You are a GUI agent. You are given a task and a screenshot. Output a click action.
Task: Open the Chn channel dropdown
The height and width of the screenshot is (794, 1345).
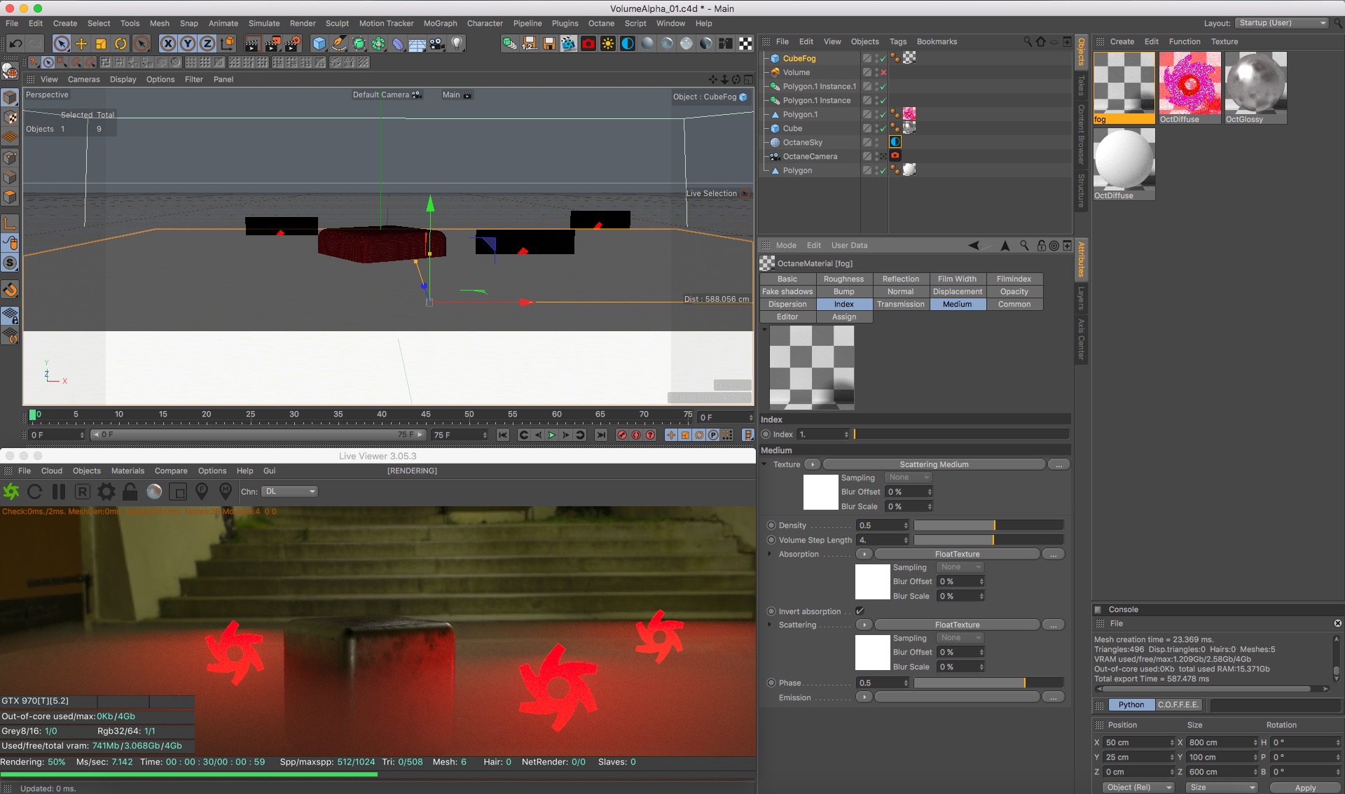pos(290,492)
